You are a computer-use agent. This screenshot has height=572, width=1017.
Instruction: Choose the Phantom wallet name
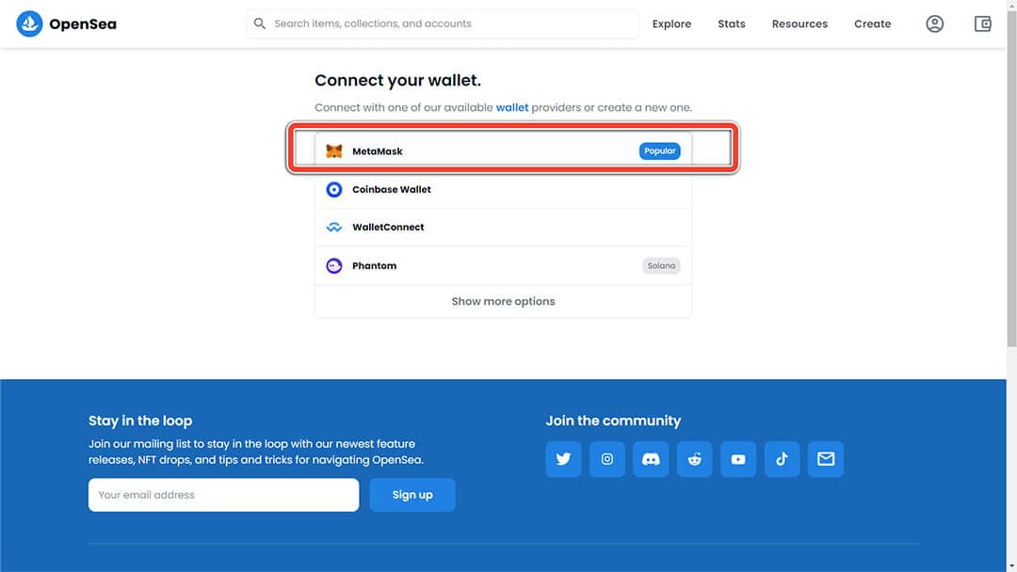[x=374, y=265]
